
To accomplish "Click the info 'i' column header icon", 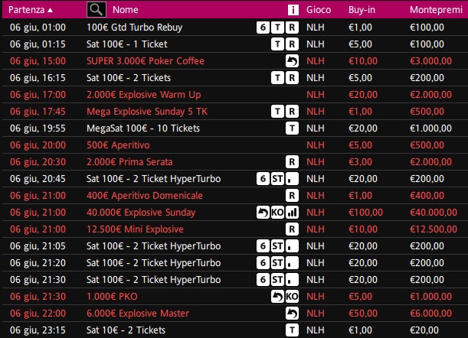I will coord(293,10).
